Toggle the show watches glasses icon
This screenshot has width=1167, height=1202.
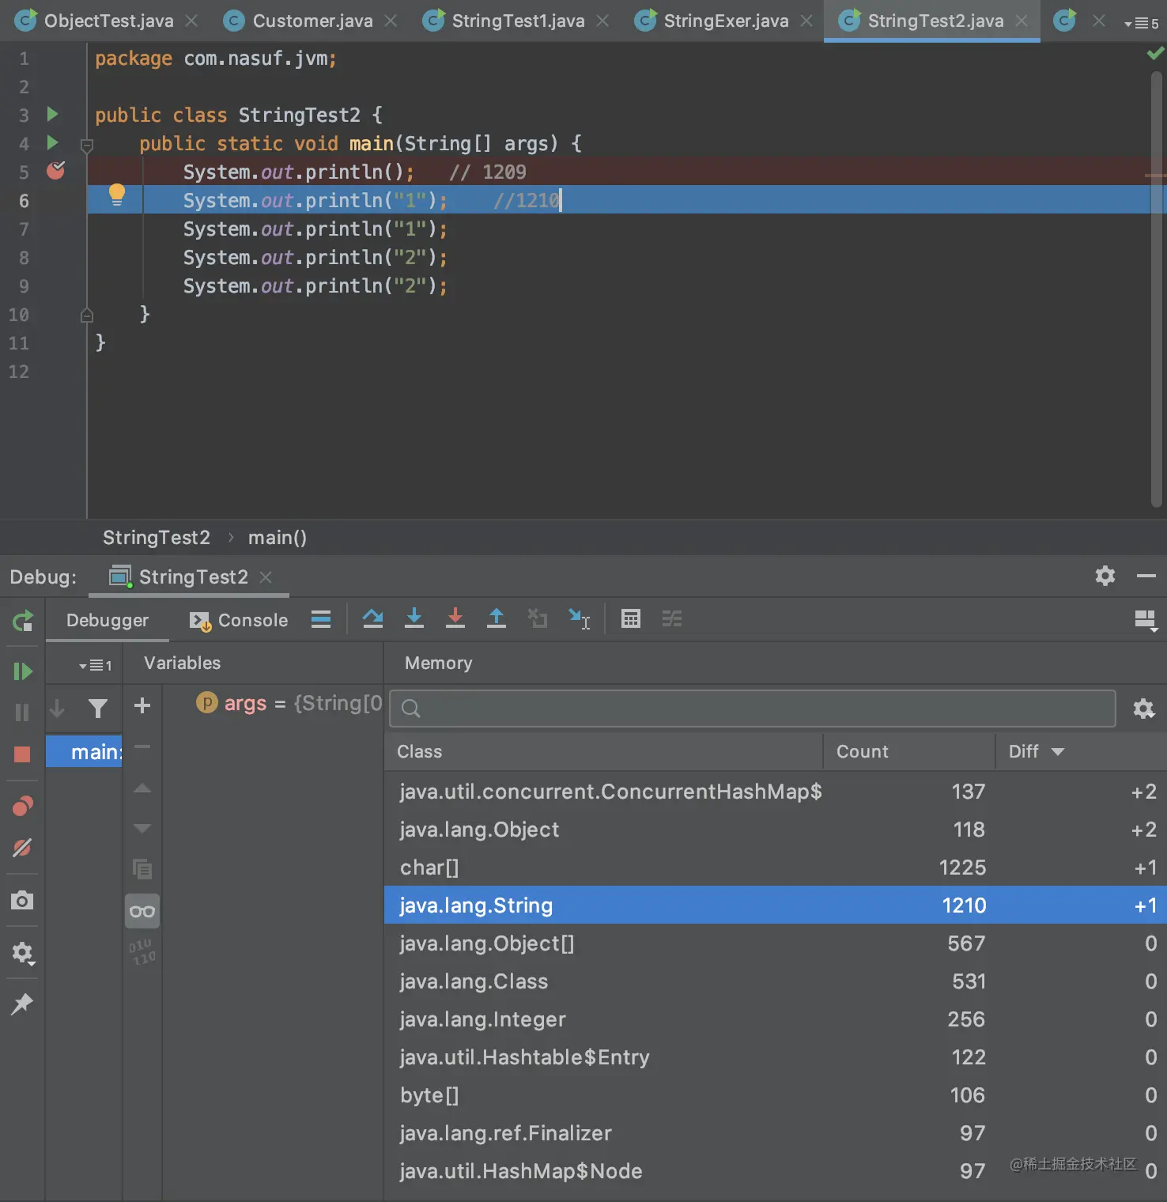142,911
